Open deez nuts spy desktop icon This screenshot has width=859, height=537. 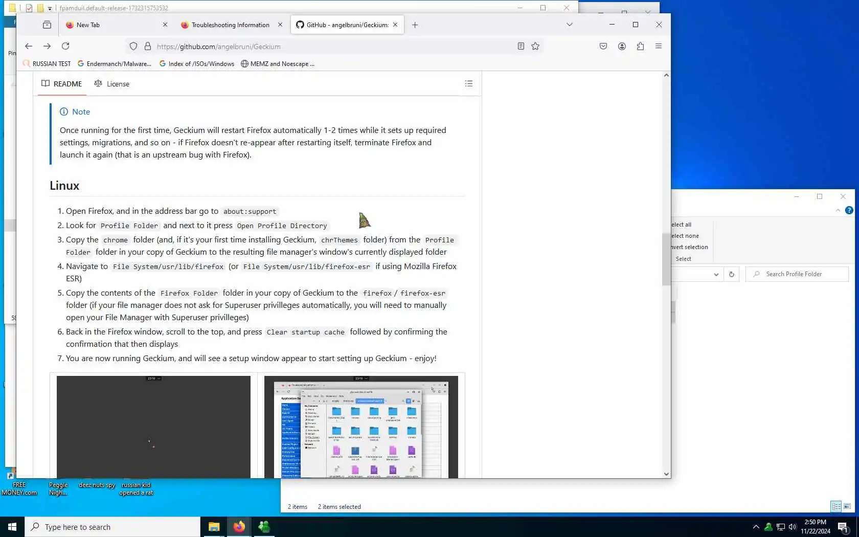point(97,483)
